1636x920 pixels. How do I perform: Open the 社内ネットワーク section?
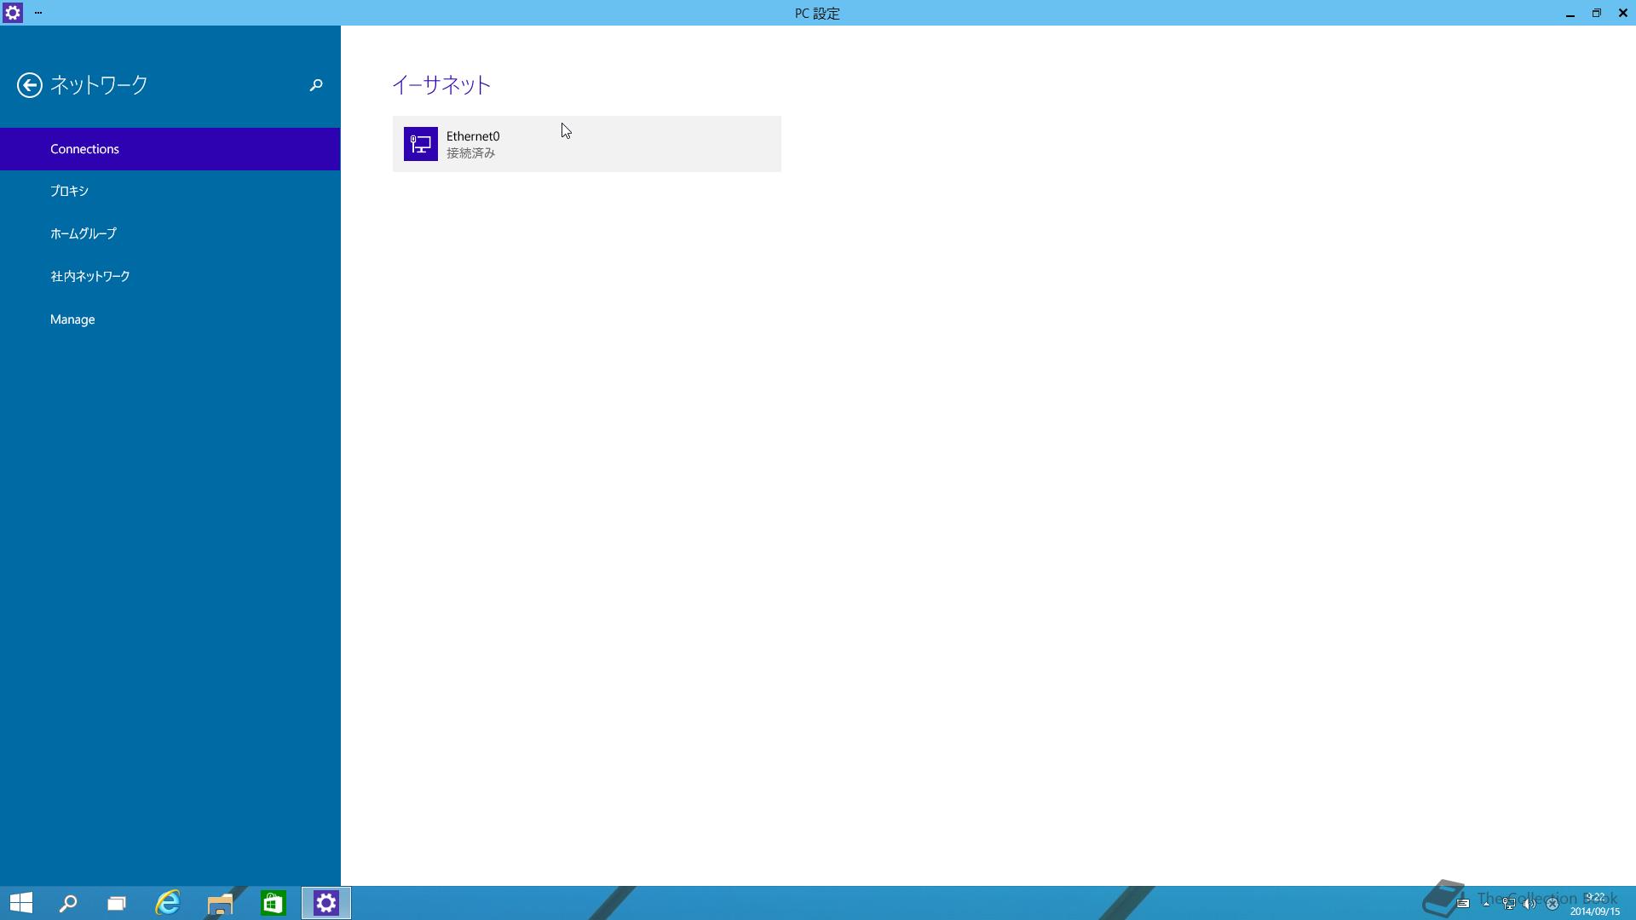[x=170, y=277]
